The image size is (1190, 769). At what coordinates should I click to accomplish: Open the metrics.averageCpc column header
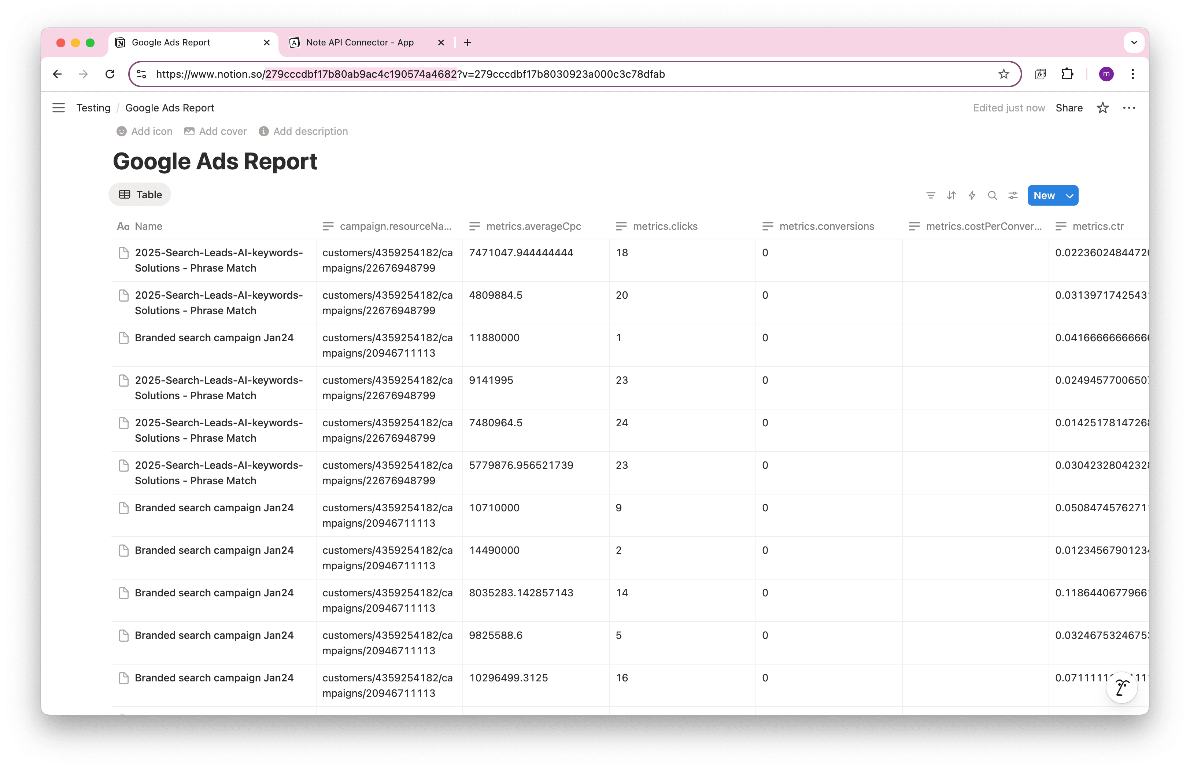(x=536, y=226)
